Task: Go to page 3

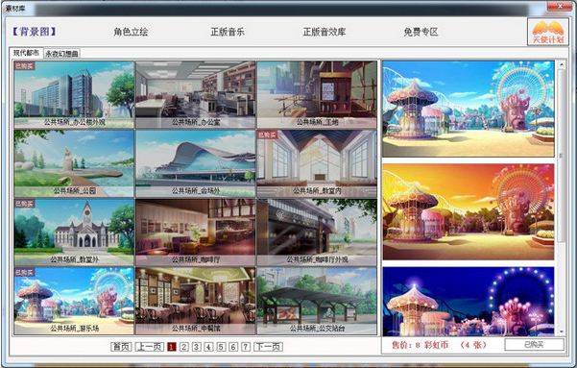Action: pyautogui.click(x=196, y=347)
